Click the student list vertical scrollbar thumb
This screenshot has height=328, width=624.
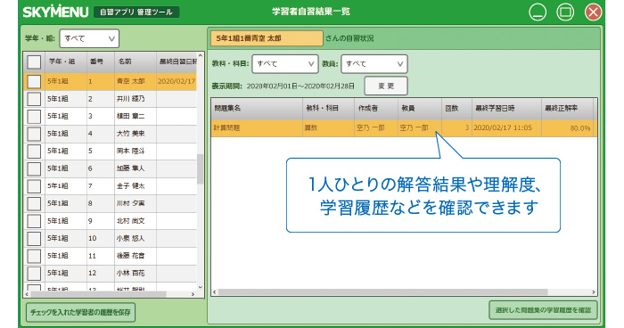[x=201, y=169]
